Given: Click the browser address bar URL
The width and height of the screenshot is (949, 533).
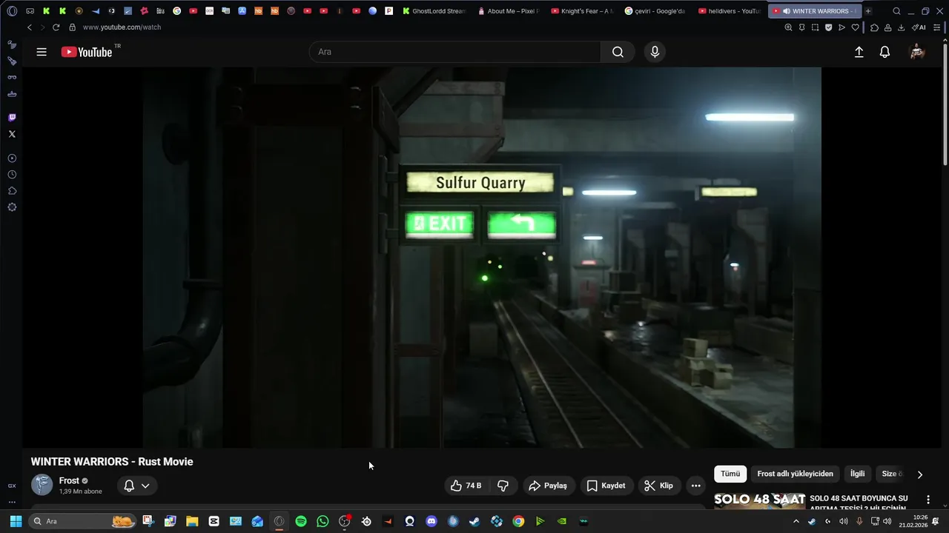Looking at the screenshot, I should (122, 27).
